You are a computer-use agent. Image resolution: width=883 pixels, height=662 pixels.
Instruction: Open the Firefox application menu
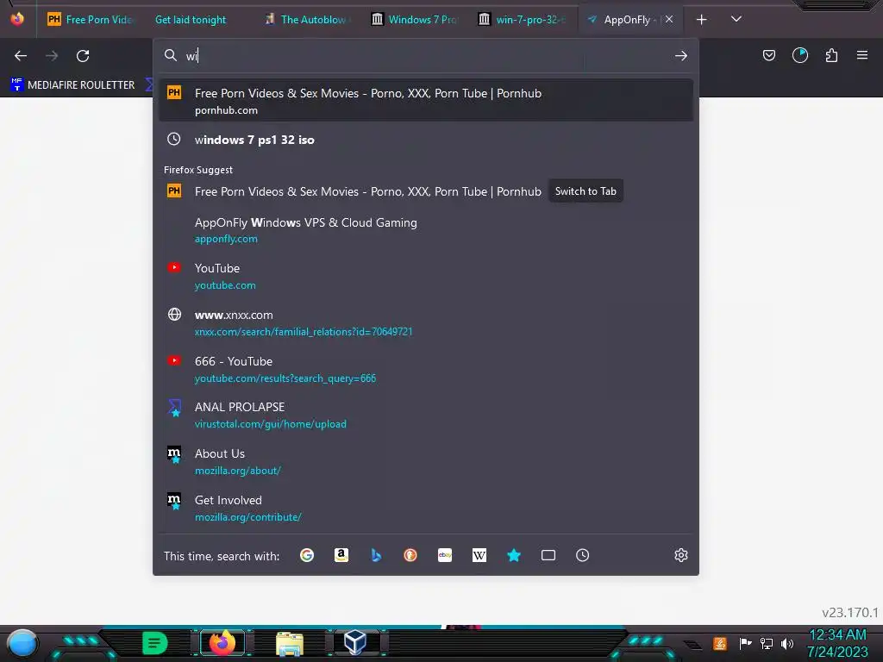click(x=862, y=55)
